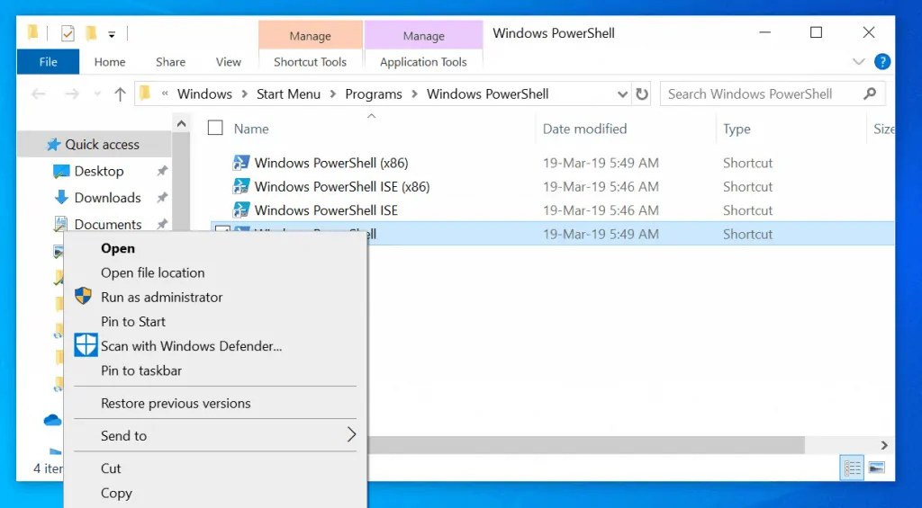Open Customize Quick Access Toolbar dropdown
The width and height of the screenshot is (922, 508).
(x=112, y=35)
